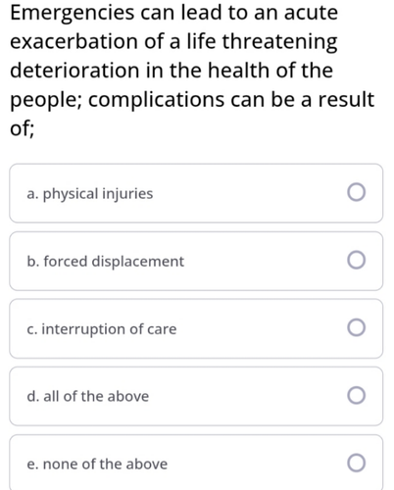The width and height of the screenshot is (394, 490).
Task: Select the radio button for physical injuries
Action: tap(356, 192)
